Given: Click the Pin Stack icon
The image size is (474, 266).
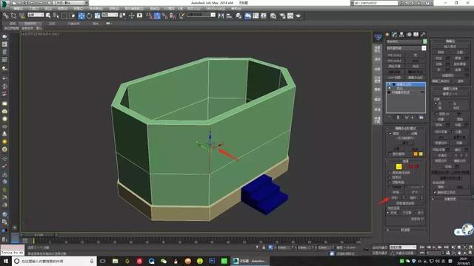Looking at the screenshot, I should coord(390,117).
